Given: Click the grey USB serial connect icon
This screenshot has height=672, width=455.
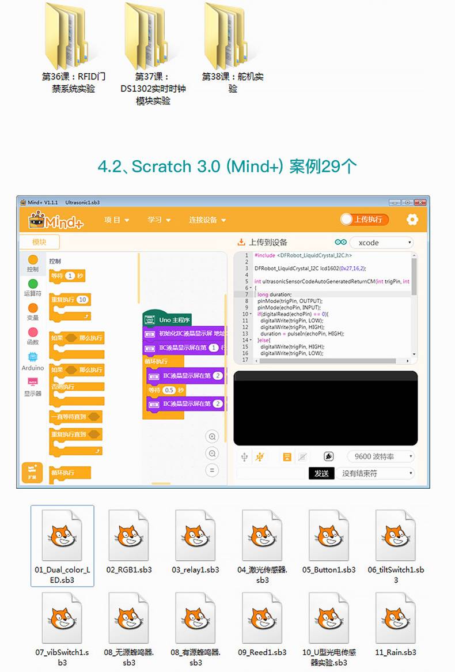Looking at the screenshot, I should (244, 457).
